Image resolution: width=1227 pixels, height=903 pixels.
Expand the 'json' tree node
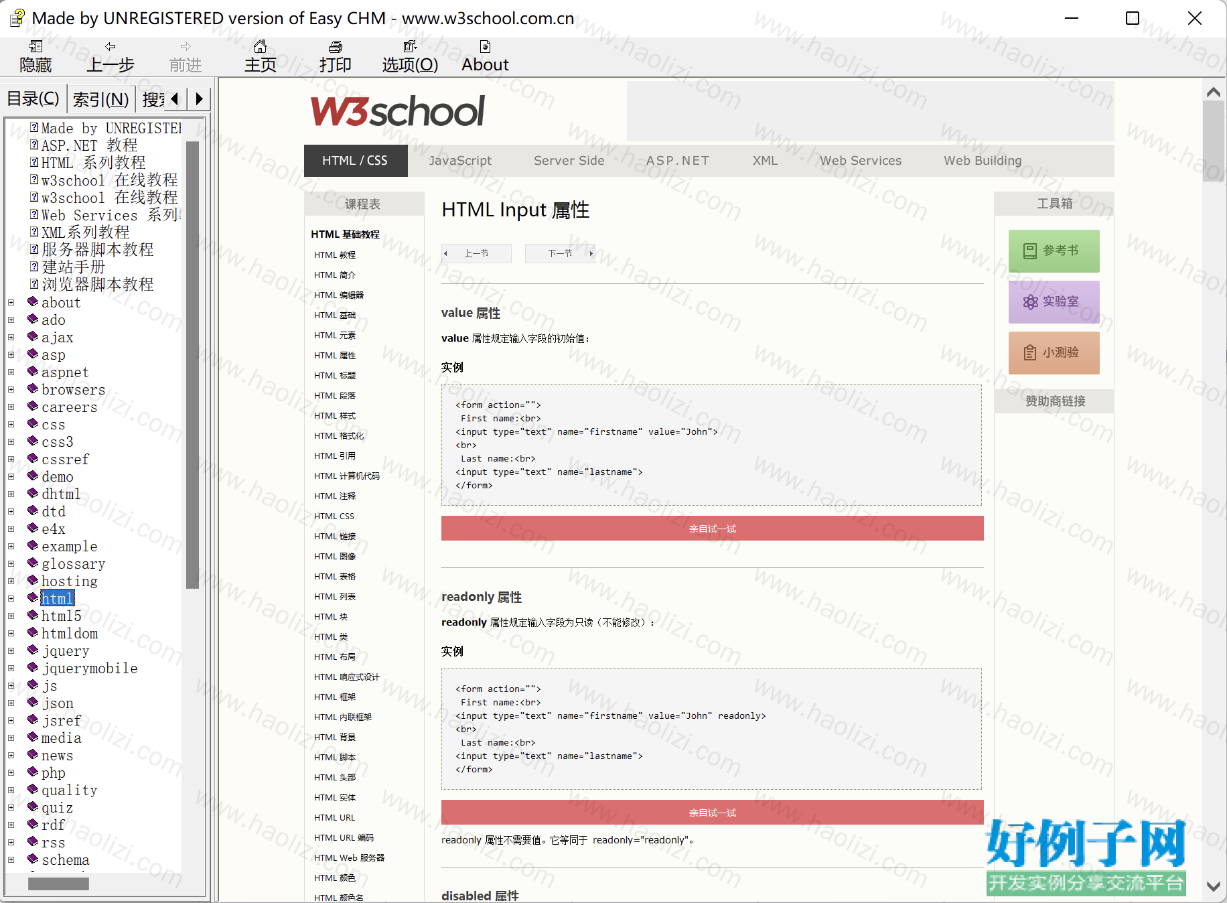[x=11, y=703]
